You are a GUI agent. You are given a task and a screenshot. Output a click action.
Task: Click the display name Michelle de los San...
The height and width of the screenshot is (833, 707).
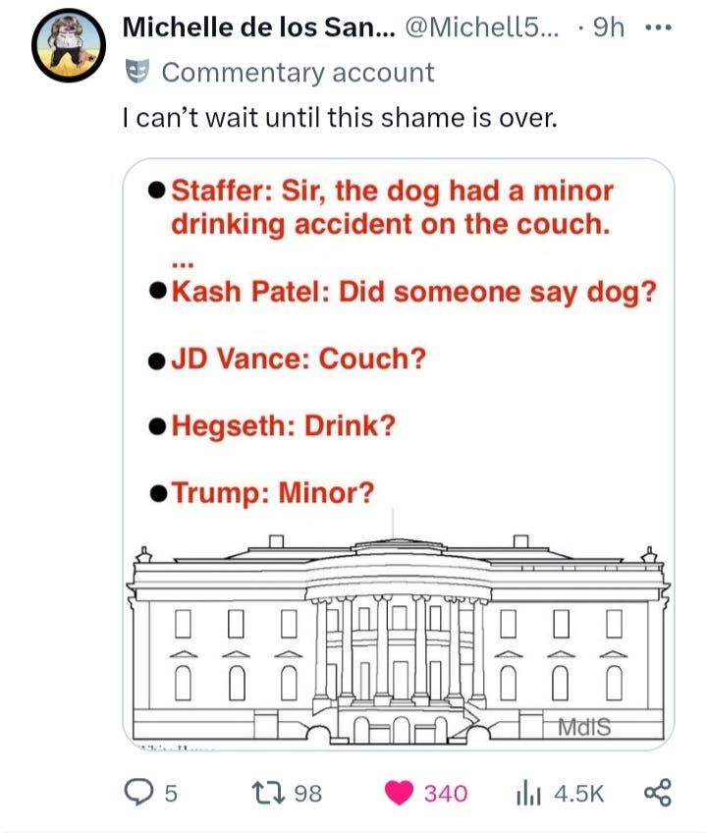259,28
